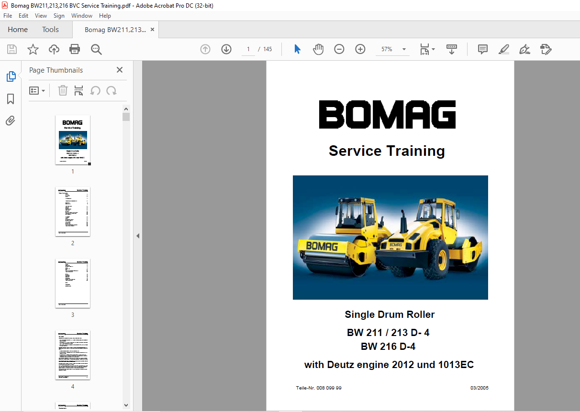
Task: Open the Edit menu
Action: (x=23, y=16)
